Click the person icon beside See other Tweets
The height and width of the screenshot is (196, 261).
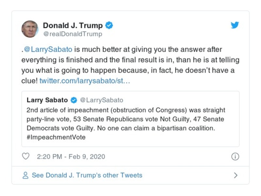pos(25,175)
